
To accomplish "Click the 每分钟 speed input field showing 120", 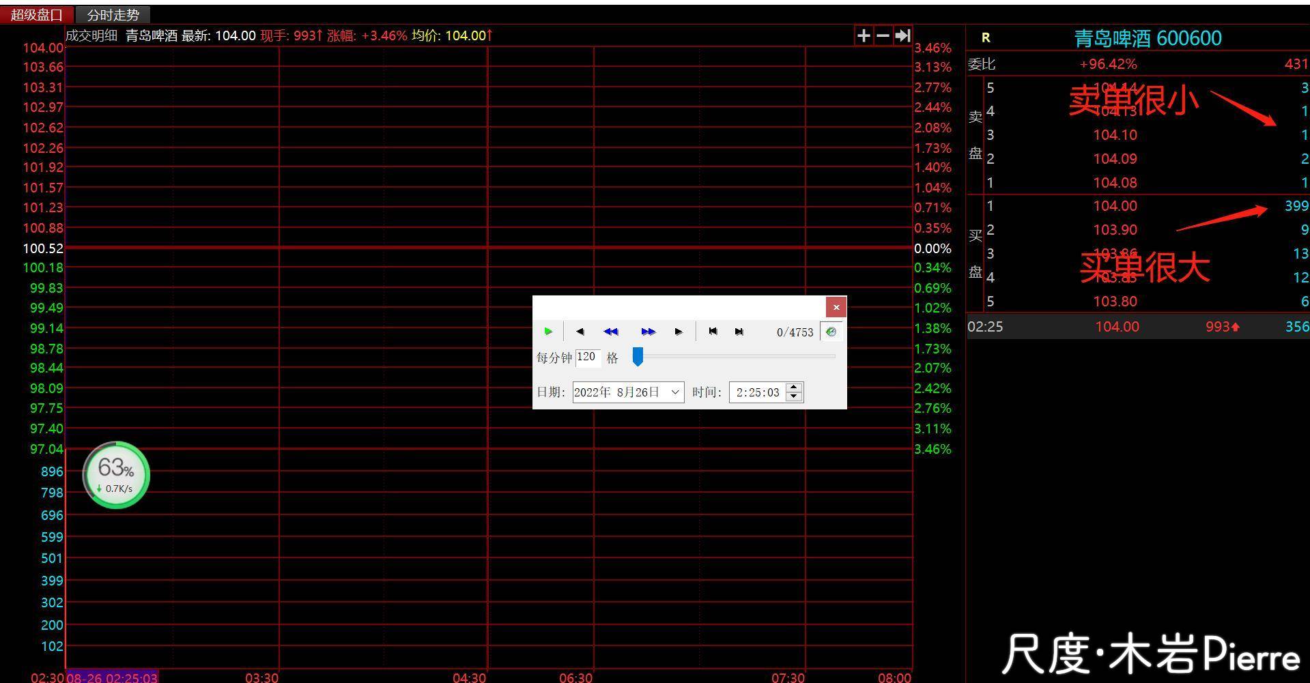I will pyautogui.click(x=587, y=357).
